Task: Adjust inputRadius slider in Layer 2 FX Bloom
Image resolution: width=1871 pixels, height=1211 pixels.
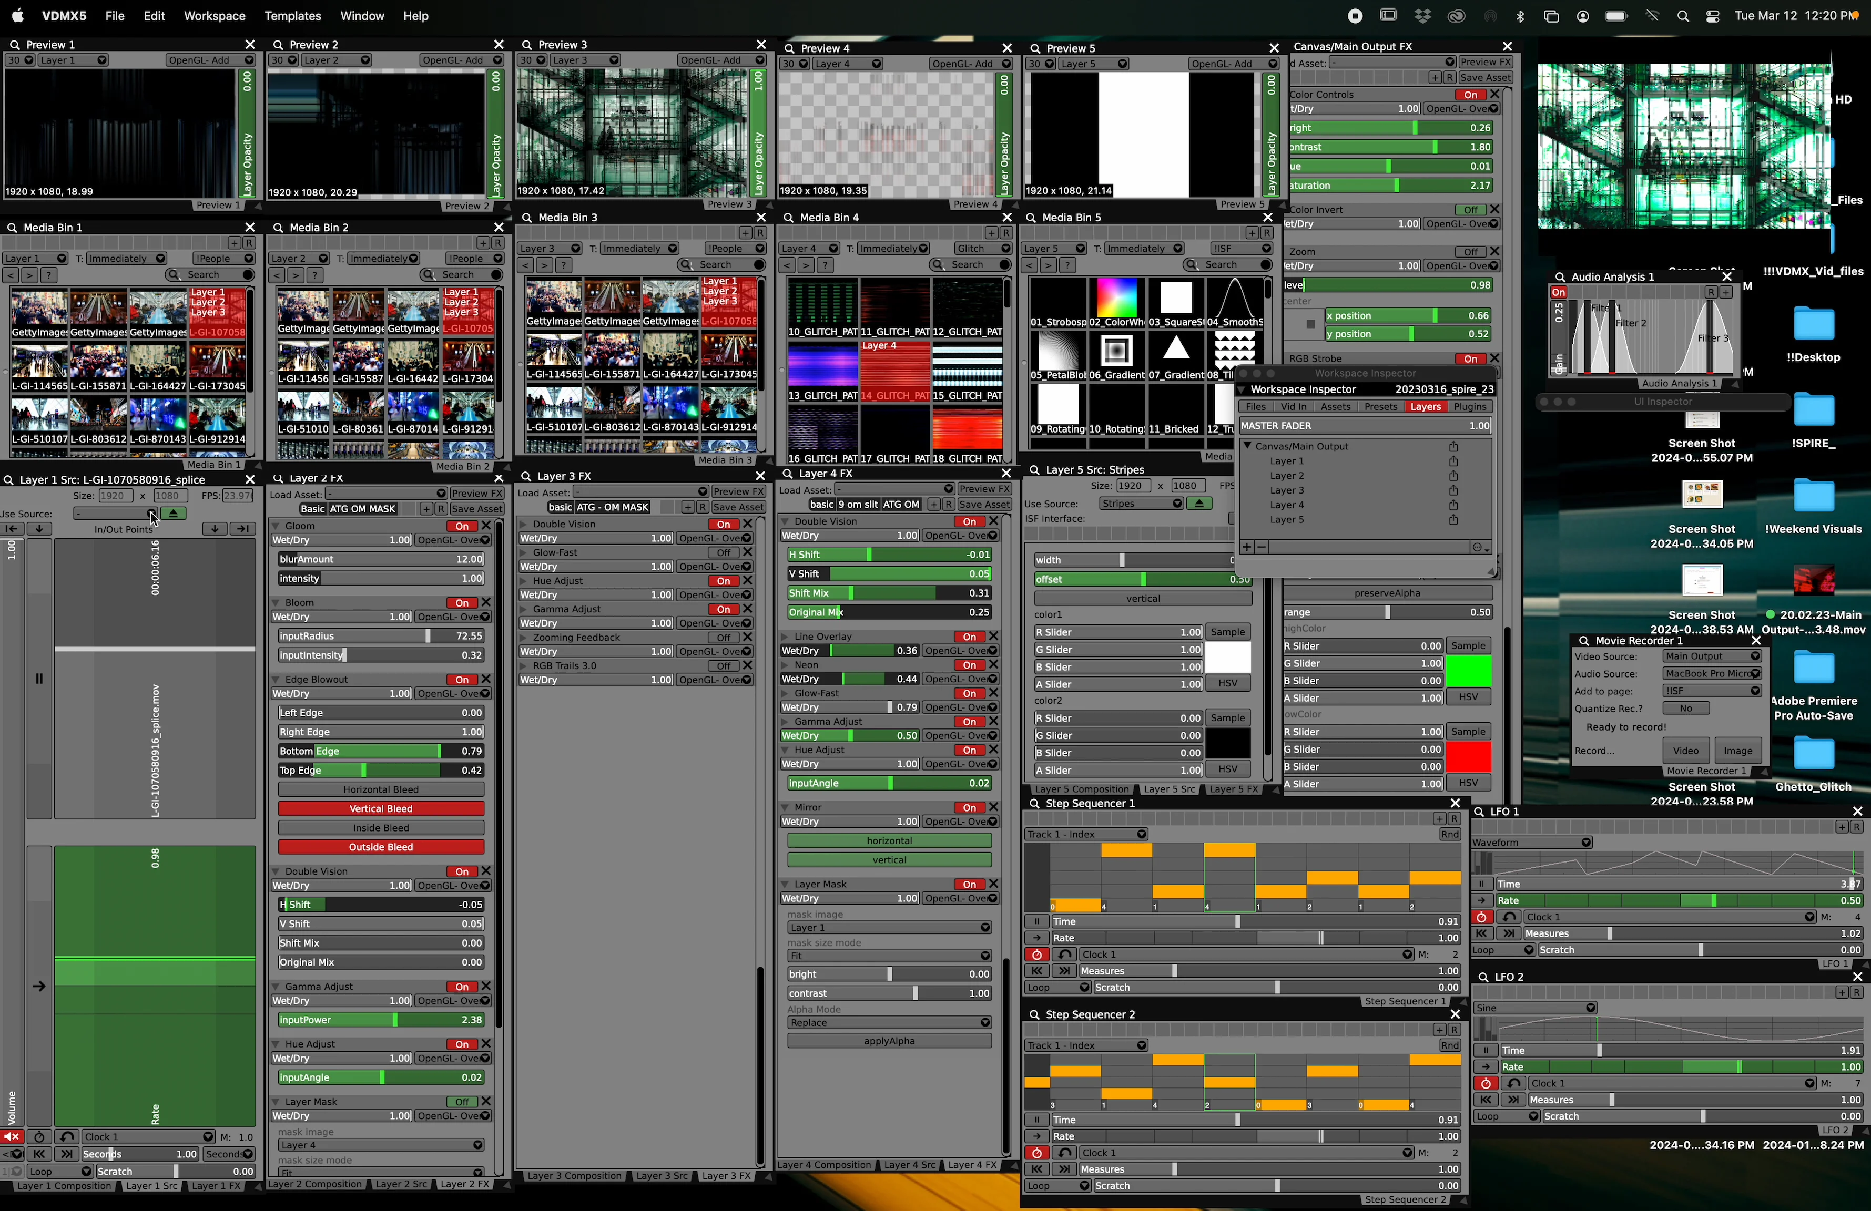Action: tap(381, 636)
